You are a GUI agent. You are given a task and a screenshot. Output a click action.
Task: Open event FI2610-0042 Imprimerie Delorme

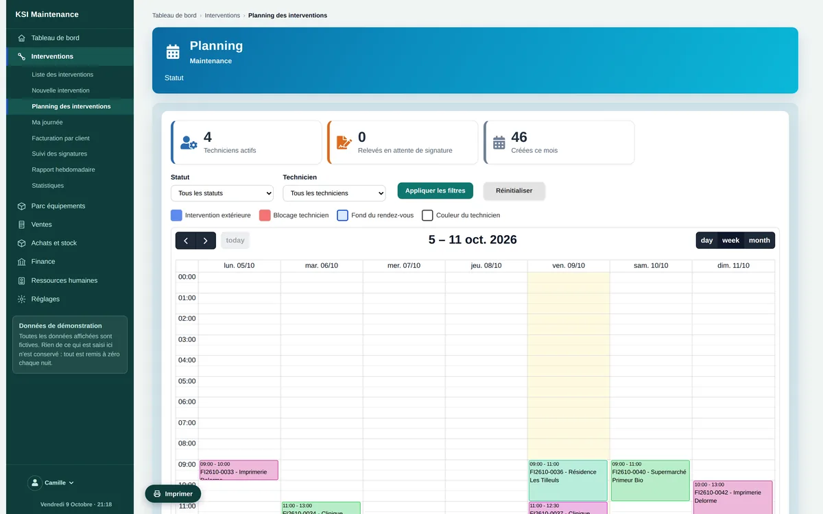point(732,497)
